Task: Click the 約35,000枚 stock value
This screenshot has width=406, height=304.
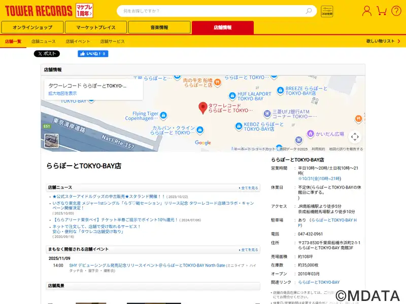Action: click(x=308, y=265)
